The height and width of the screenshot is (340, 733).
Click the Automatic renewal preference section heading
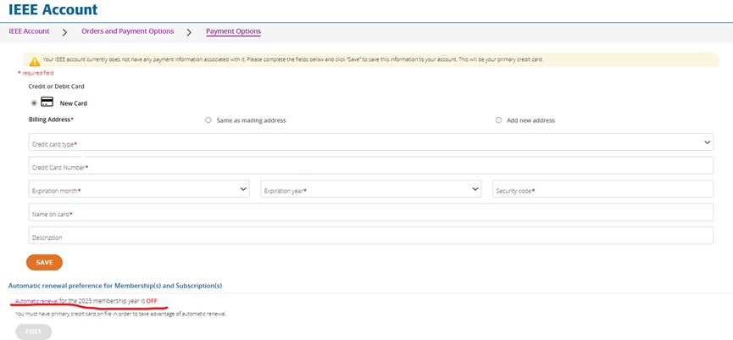[x=115, y=285]
